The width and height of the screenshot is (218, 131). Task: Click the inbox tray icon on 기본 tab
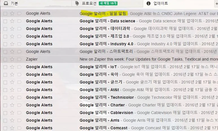pos(6,3)
